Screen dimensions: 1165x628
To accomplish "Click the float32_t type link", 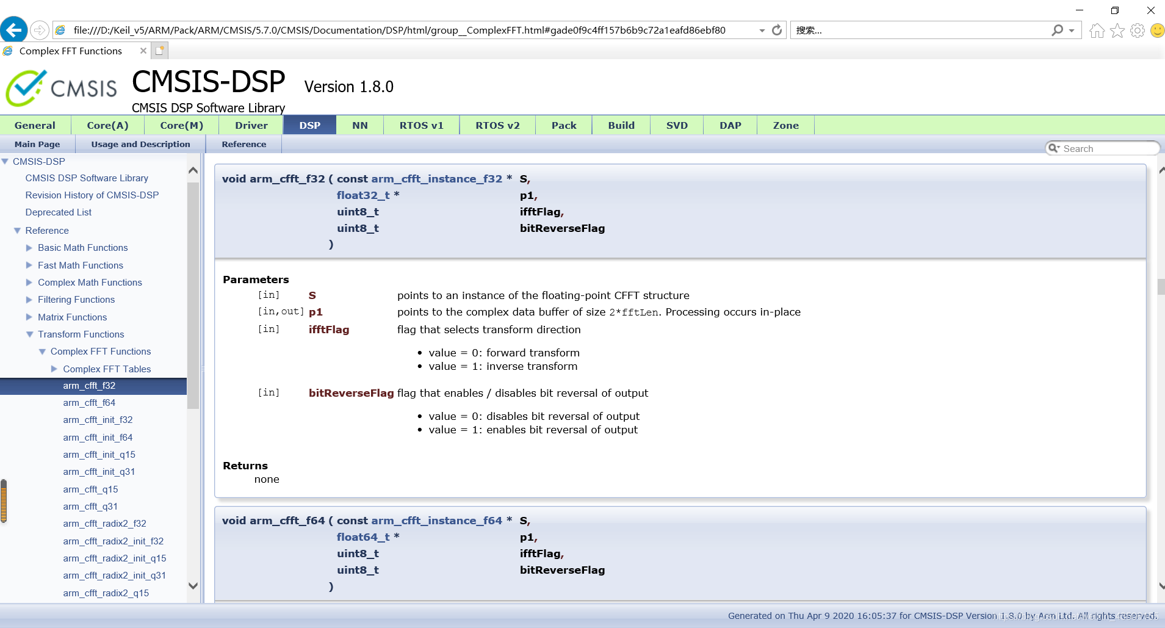I will (363, 195).
